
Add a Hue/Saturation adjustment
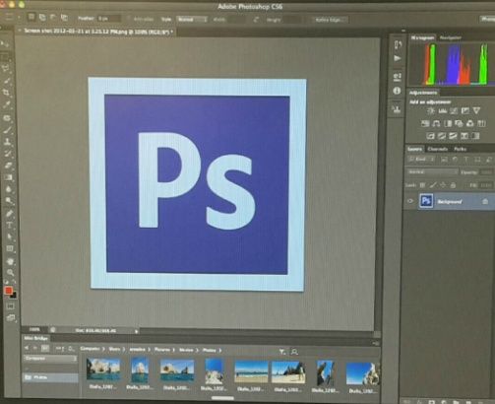click(x=425, y=123)
